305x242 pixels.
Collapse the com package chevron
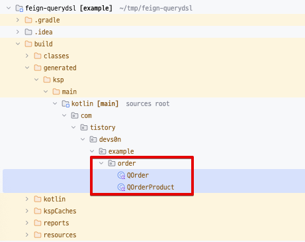64,115
